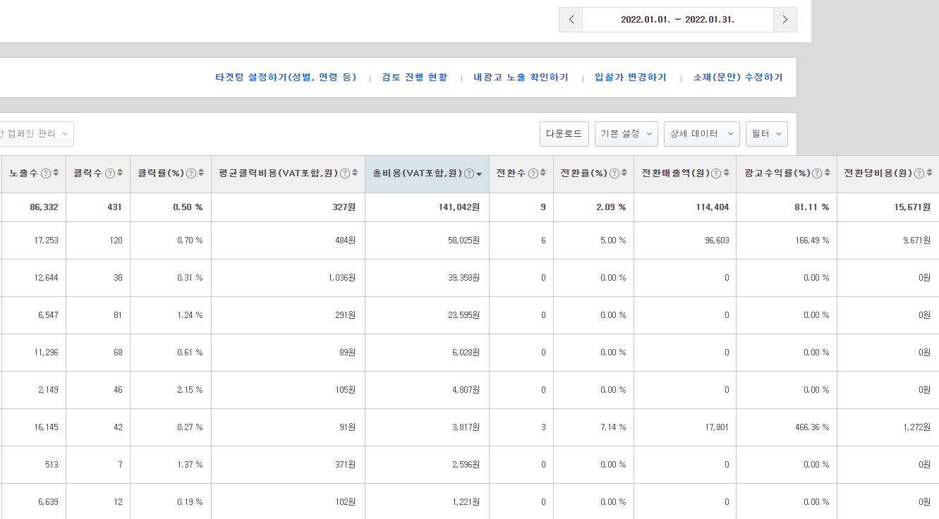Viewport: 939px width, 519px height.
Task: Open 검토 진행 현황 link
Action: tap(414, 78)
